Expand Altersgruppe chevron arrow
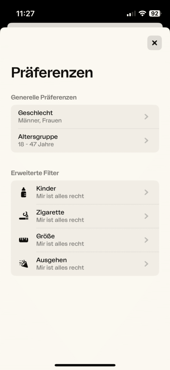The height and width of the screenshot is (370, 170). click(147, 141)
